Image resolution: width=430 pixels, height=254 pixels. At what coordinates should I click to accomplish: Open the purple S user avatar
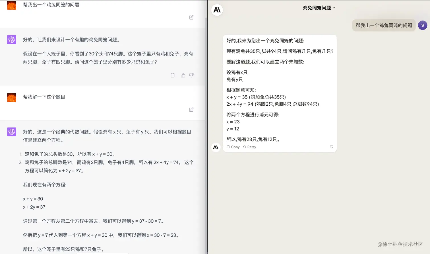(423, 25)
